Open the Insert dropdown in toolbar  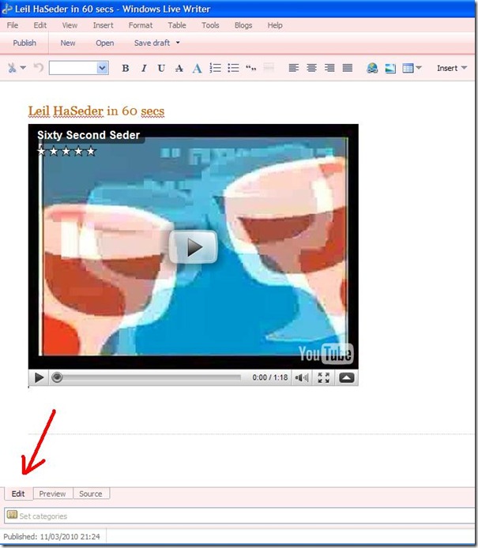tap(452, 69)
